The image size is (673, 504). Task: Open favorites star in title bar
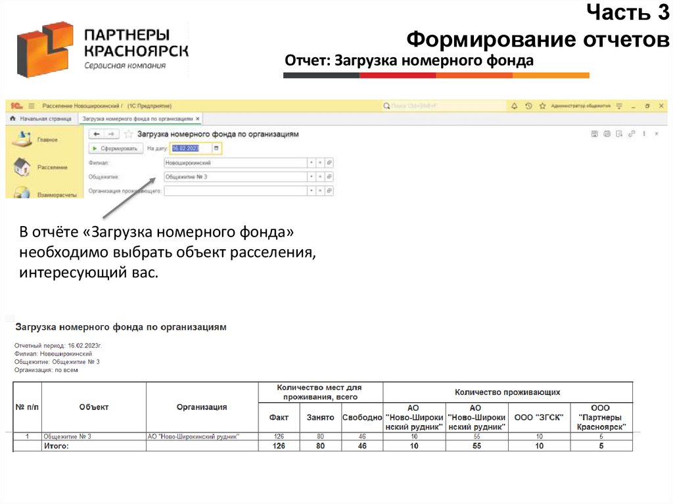[x=542, y=106]
